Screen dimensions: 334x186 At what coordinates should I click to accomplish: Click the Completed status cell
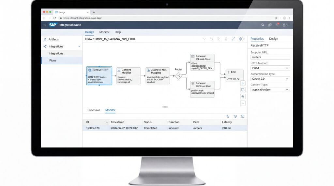coord(150,128)
